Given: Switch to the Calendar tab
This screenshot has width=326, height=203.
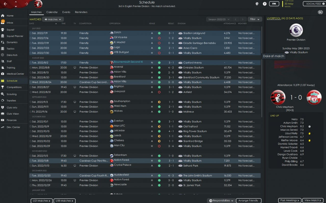Looking at the screenshot, I should click(x=52, y=12).
